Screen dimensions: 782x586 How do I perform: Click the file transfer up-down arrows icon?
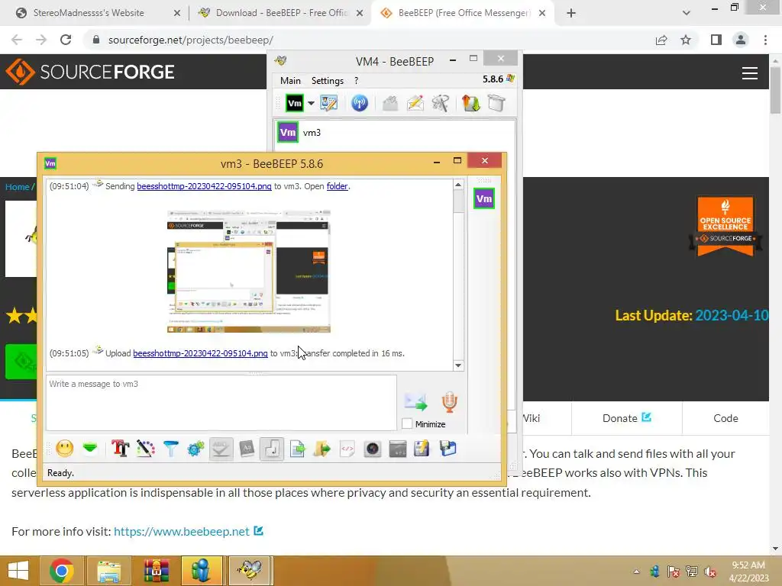[x=470, y=103]
